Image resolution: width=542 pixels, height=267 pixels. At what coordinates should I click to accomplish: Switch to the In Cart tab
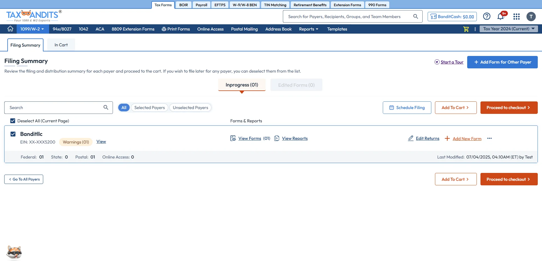pyautogui.click(x=61, y=45)
